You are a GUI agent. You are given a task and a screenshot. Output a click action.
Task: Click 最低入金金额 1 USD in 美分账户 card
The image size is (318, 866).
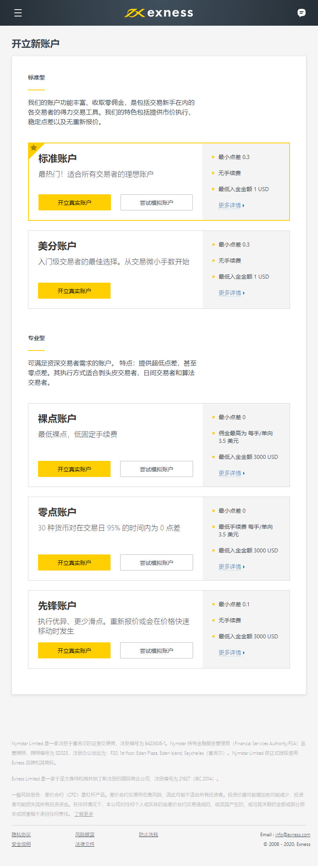click(244, 277)
